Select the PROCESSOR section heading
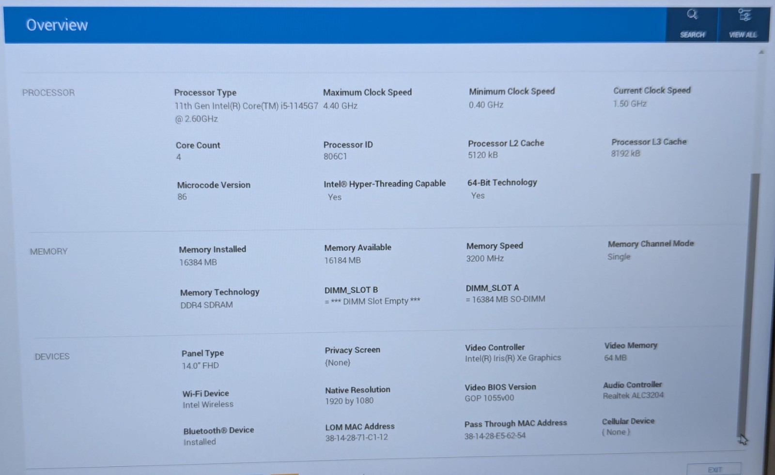 coord(48,92)
